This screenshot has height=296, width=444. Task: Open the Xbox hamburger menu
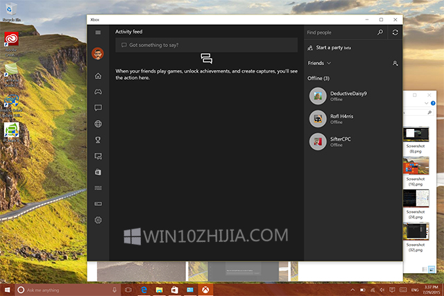[x=98, y=33]
